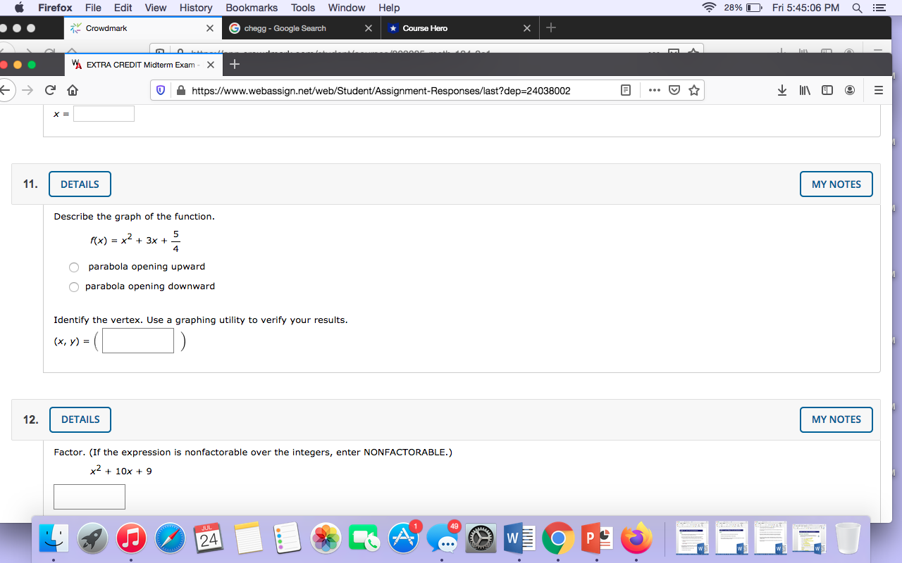Switch to the Course Hero tab
The width and height of the screenshot is (902, 563).
click(x=459, y=28)
